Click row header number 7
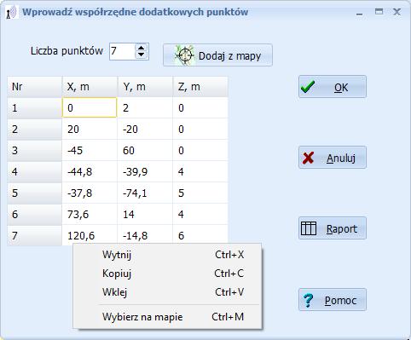Image resolution: width=411 pixels, height=340 pixels. [35, 235]
